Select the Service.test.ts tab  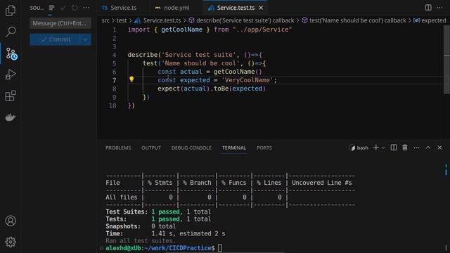(236, 8)
